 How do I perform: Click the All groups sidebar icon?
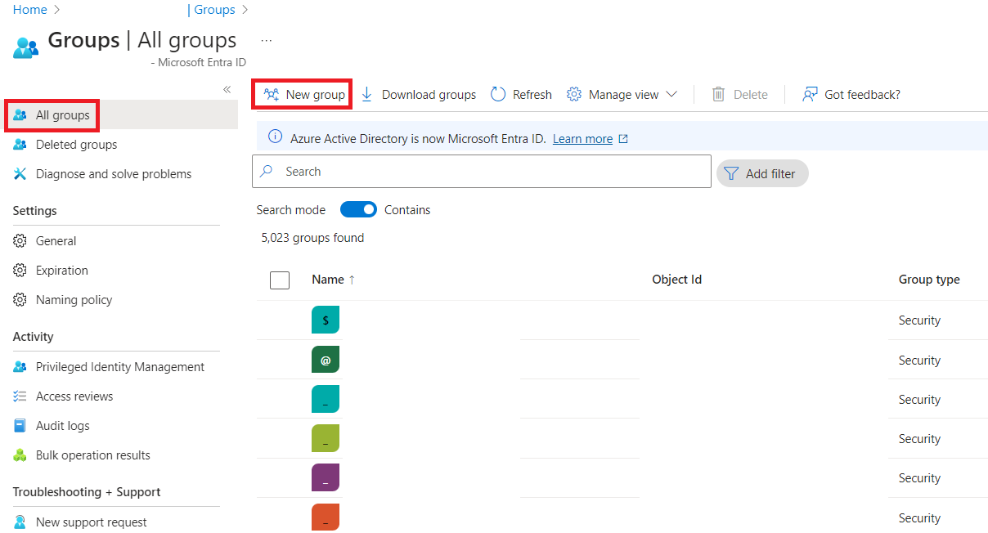(20, 115)
